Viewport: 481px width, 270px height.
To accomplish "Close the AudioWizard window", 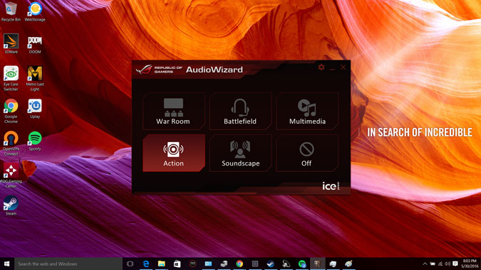I will pos(343,67).
